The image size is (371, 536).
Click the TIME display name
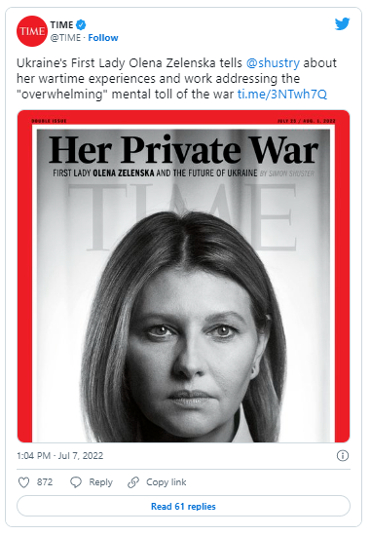pos(62,24)
